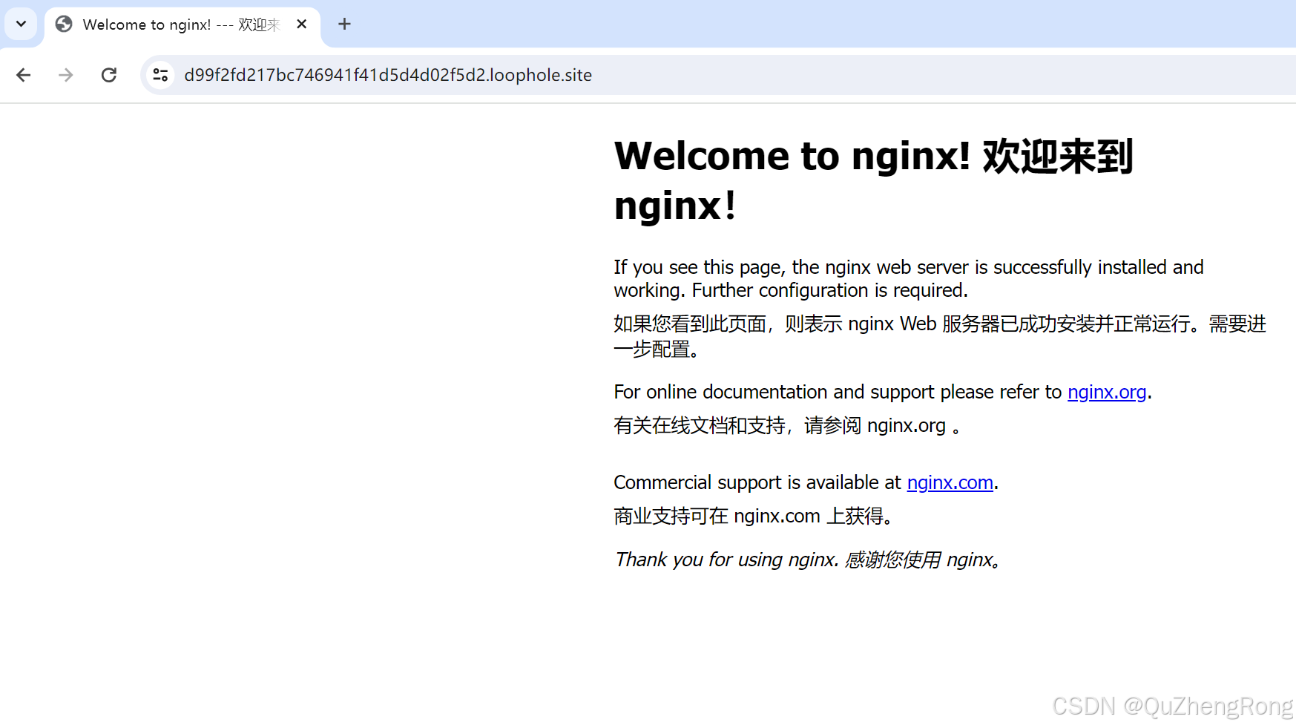
Task: Open the nginx.com commercial support link
Action: pyautogui.click(x=950, y=482)
